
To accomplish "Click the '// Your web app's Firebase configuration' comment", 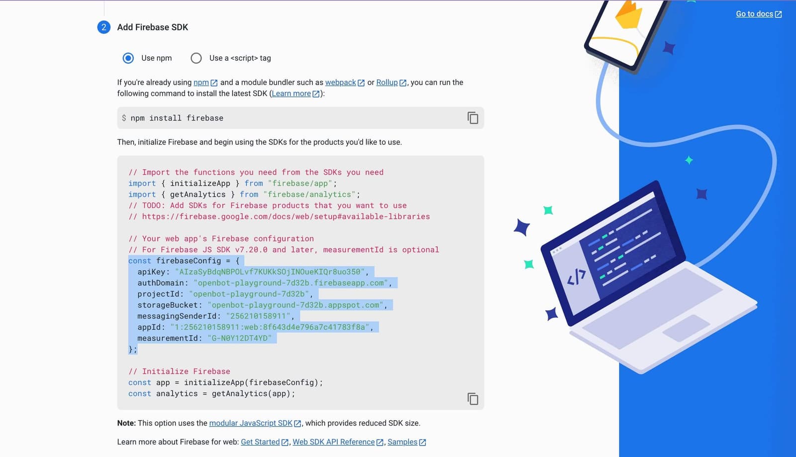I will point(221,238).
